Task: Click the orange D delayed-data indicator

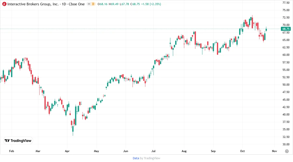Action: click(x=93, y=4)
